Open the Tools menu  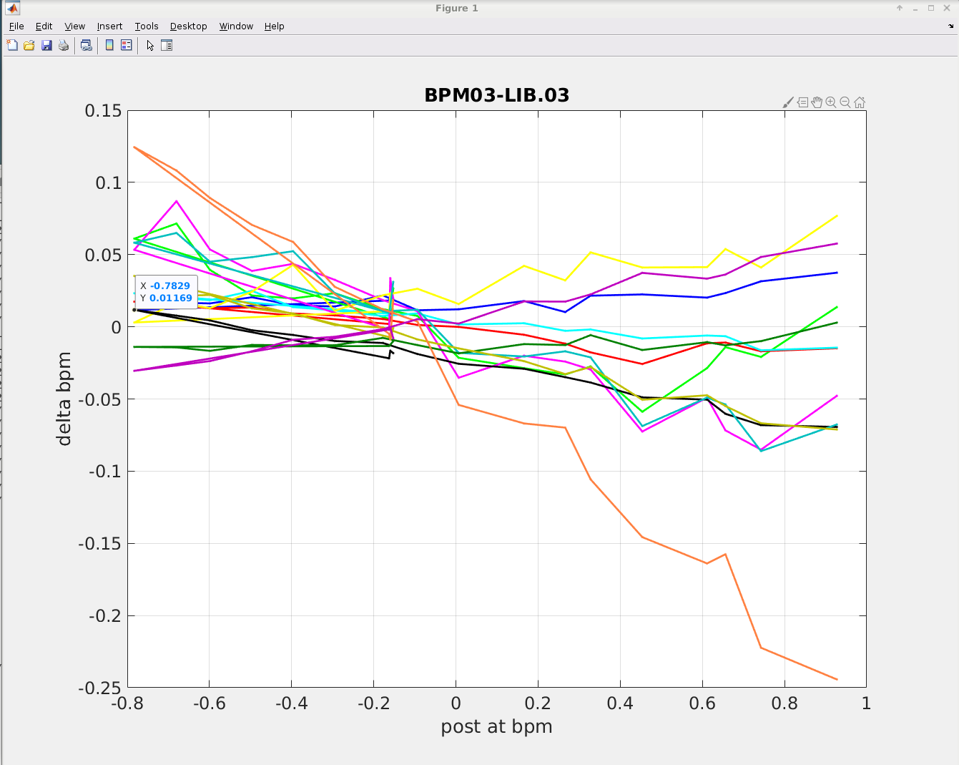(x=147, y=26)
